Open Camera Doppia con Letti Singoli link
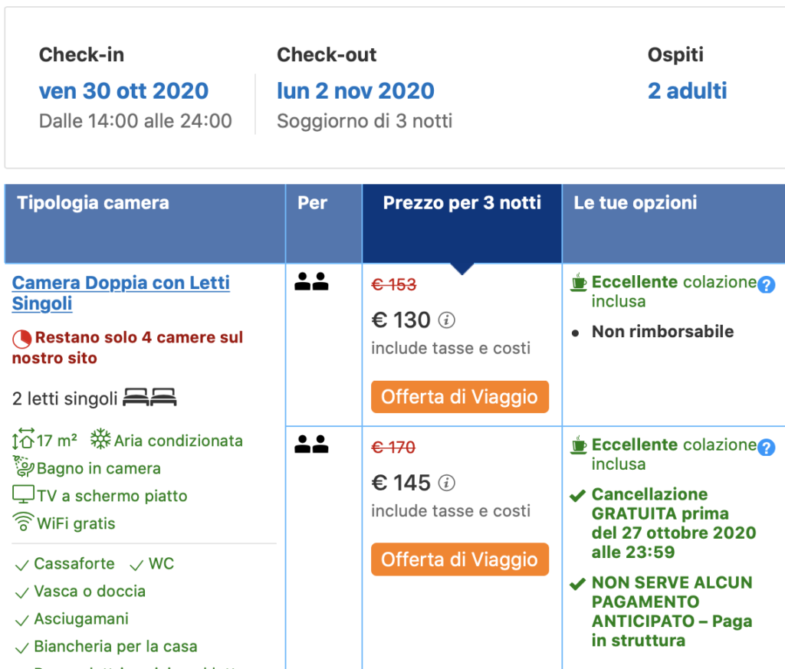The width and height of the screenshot is (785, 669). 120,294
